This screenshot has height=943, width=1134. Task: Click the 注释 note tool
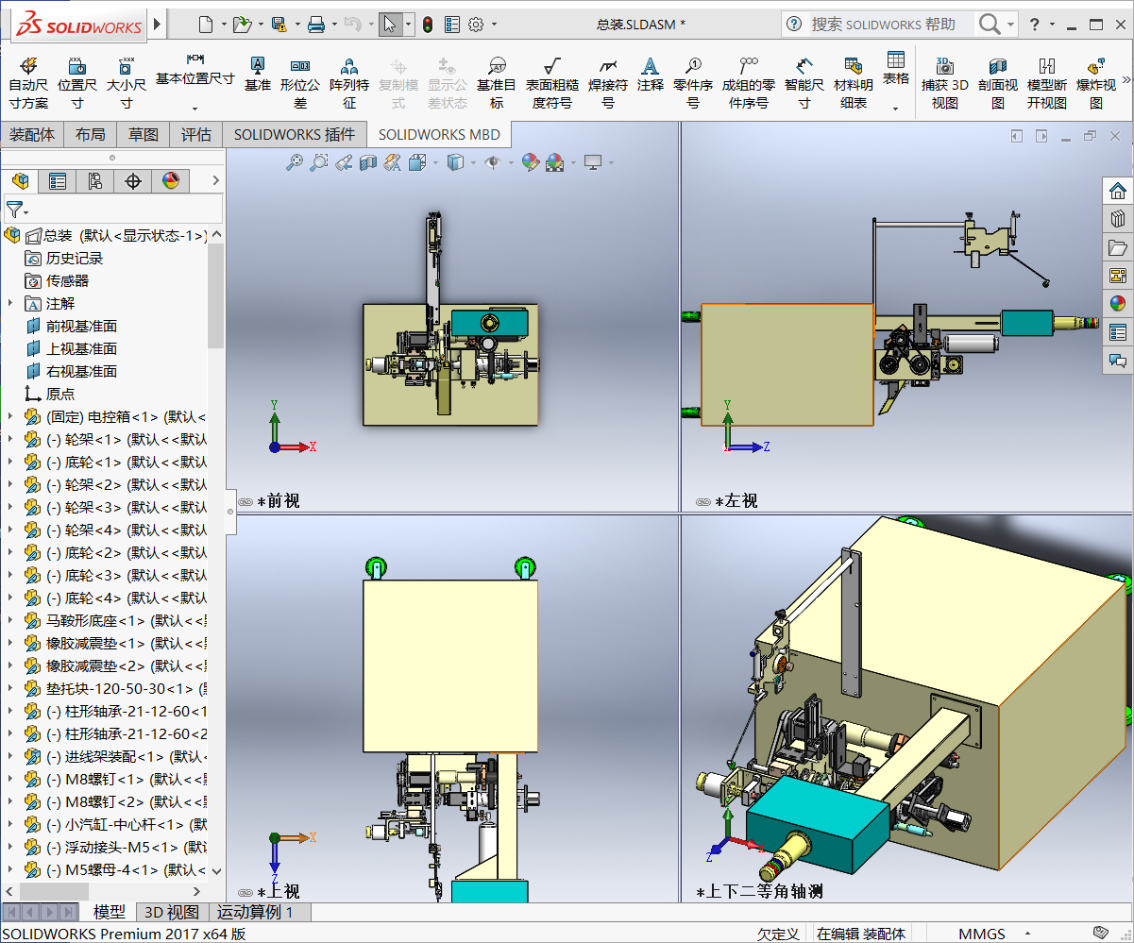coord(651,73)
